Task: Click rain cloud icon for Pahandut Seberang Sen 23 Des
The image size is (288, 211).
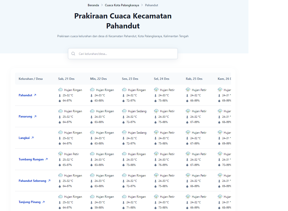Action: (x=124, y=175)
